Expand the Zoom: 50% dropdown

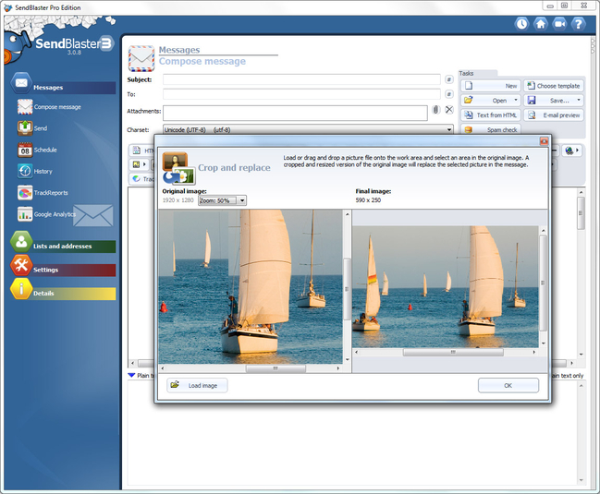[242, 200]
